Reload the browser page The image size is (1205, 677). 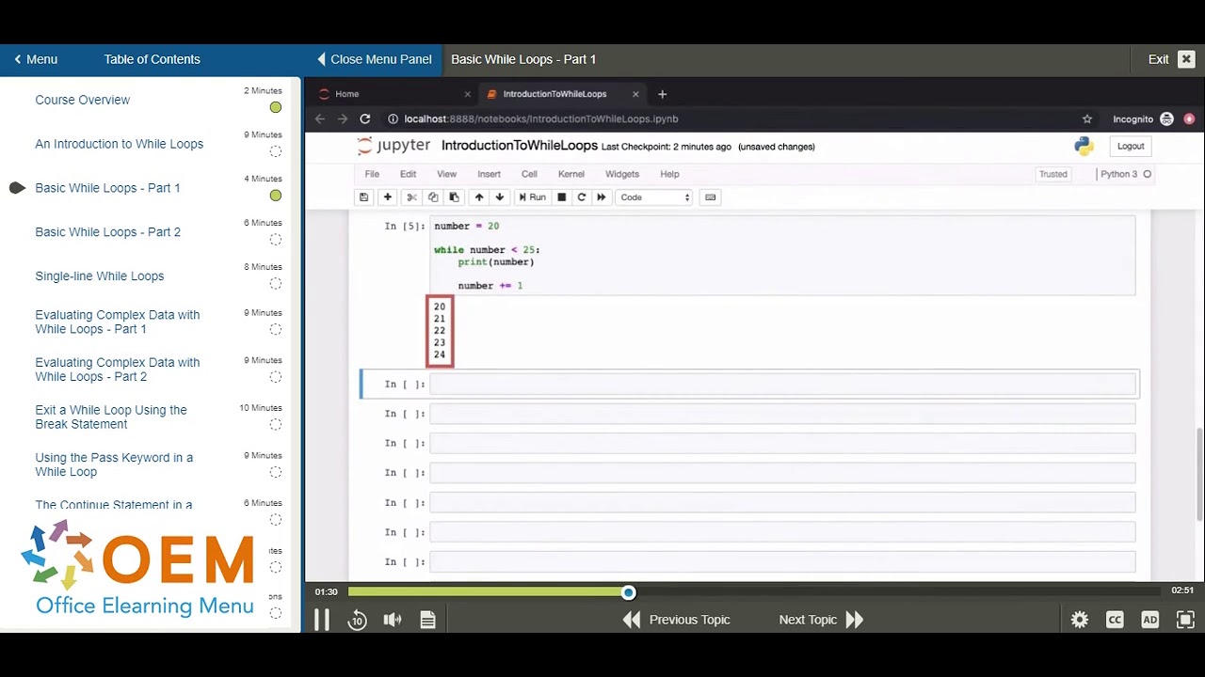coord(364,118)
